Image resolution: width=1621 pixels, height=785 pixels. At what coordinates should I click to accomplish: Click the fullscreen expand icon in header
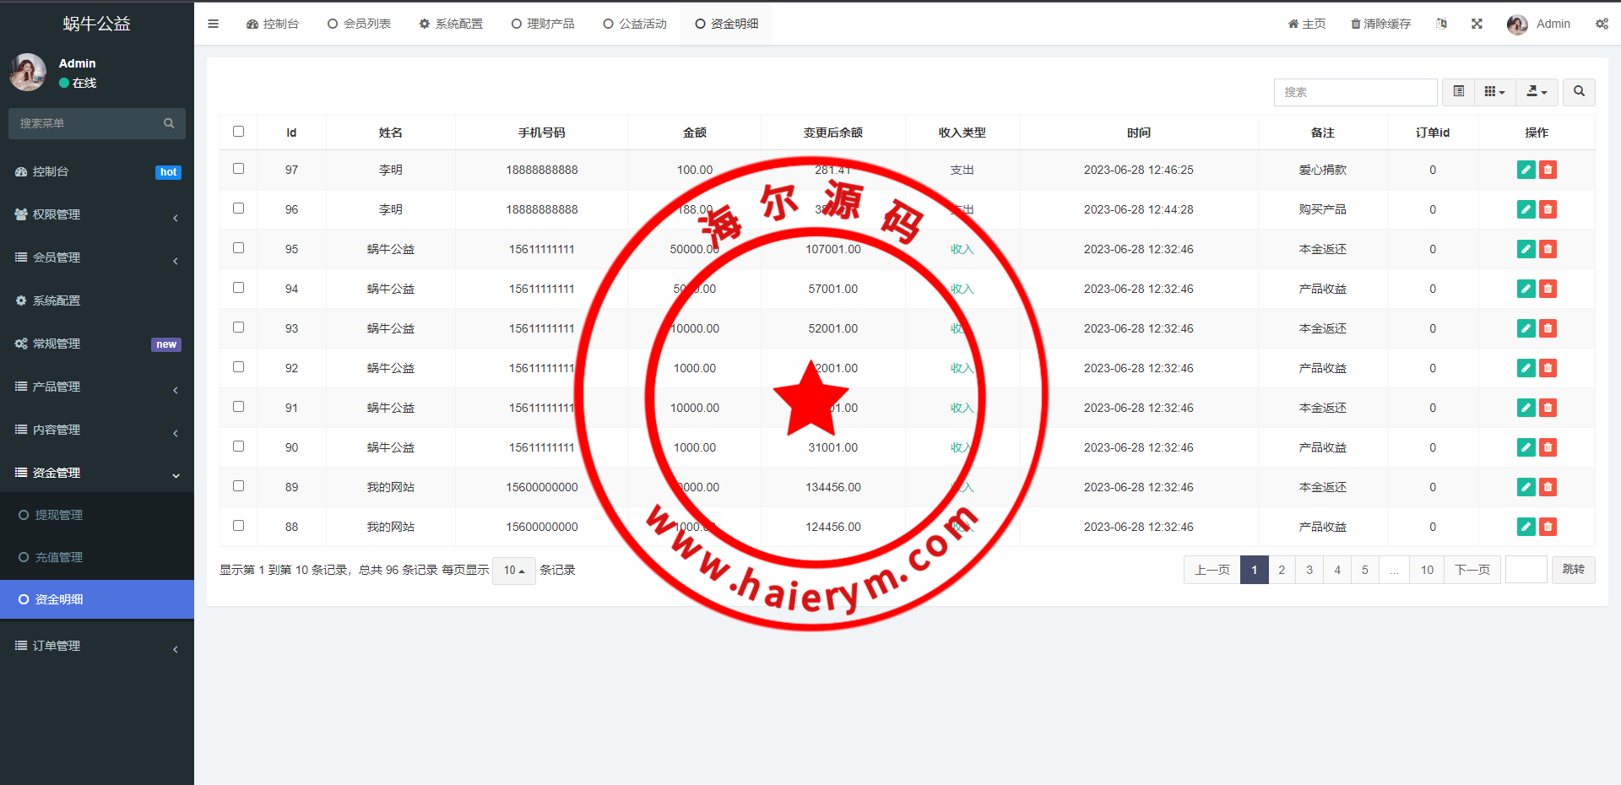[x=1477, y=24]
